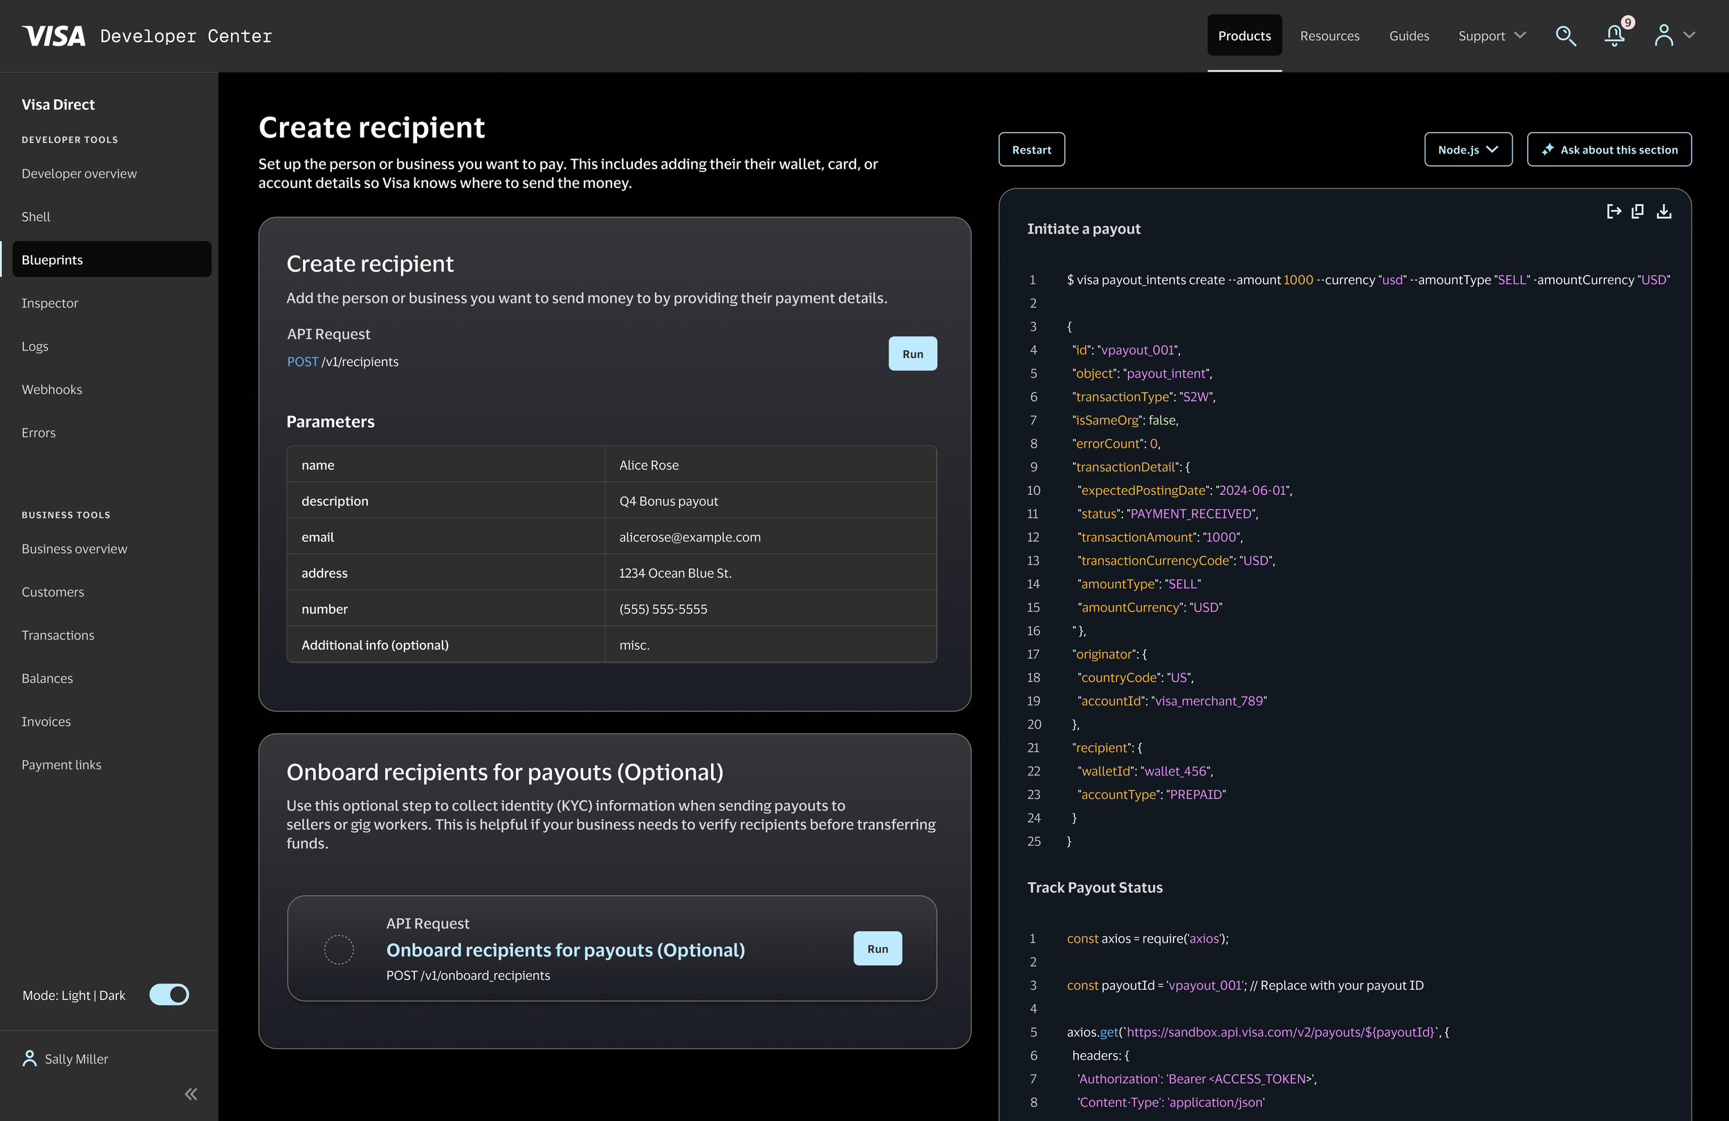
Task: Download the code sample
Action: (x=1663, y=211)
